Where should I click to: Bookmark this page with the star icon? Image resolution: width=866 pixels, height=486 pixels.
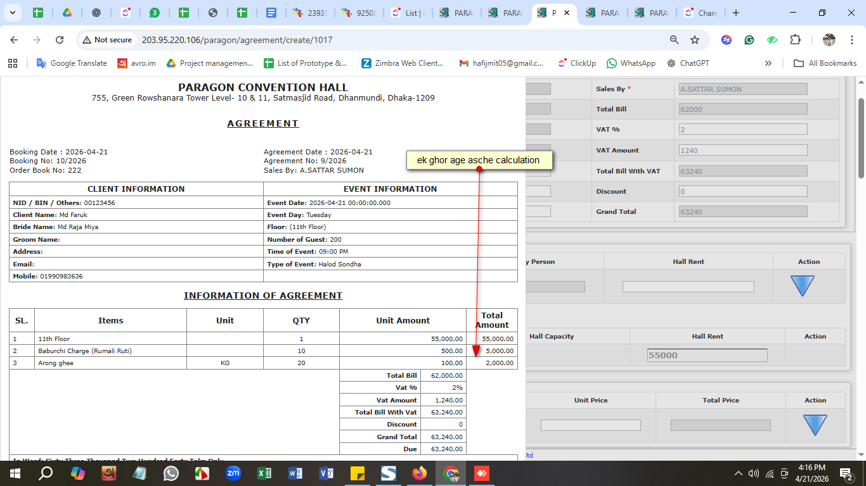(x=695, y=40)
